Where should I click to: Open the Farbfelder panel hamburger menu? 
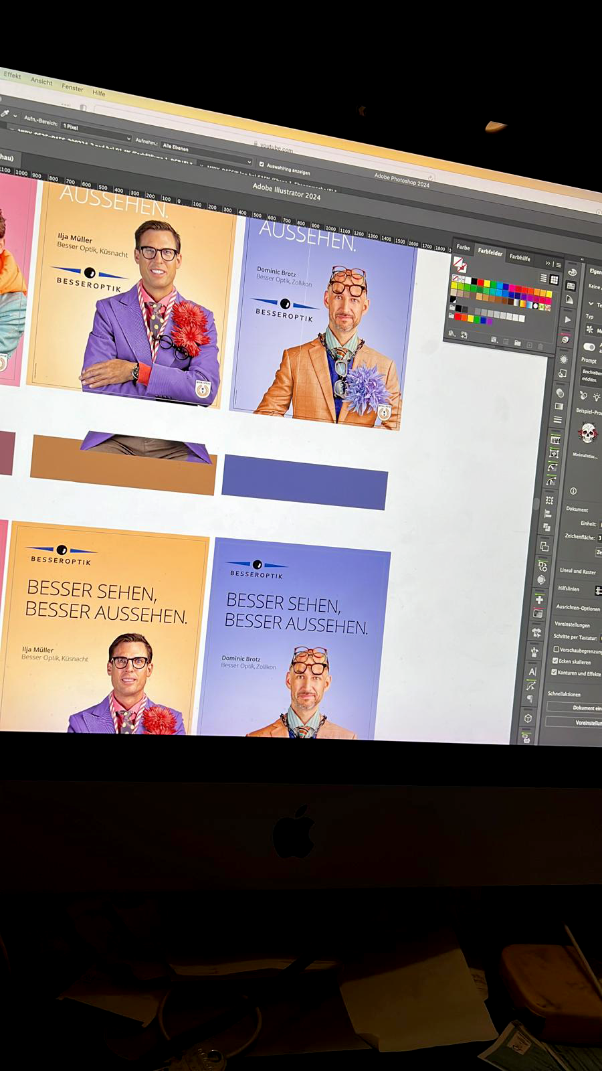tap(559, 265)
